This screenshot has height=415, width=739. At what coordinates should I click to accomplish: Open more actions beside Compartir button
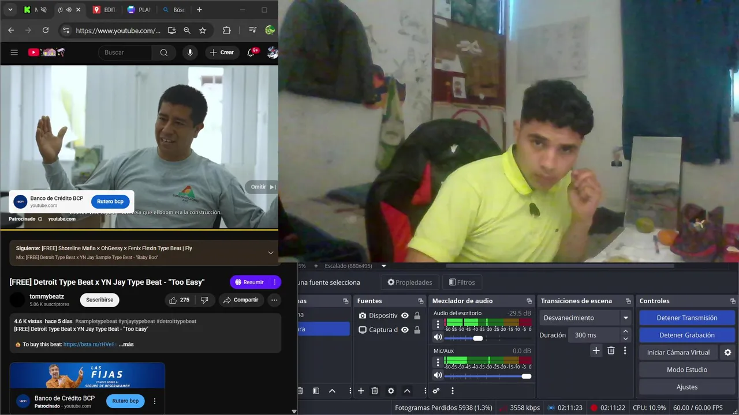coord(274,300)
